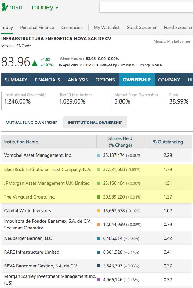Open the Currencies page
Image resolution: width=193 pixels, height=288 pixels.
tap(72, 28)
